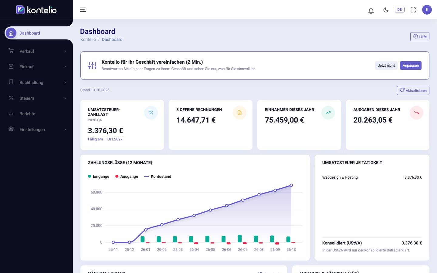Expand the Buchhaltung submenu chevron

point(65,83)
